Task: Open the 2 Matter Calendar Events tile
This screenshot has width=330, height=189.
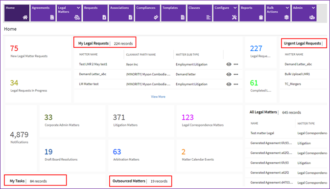Action: [x=210, y=155]
